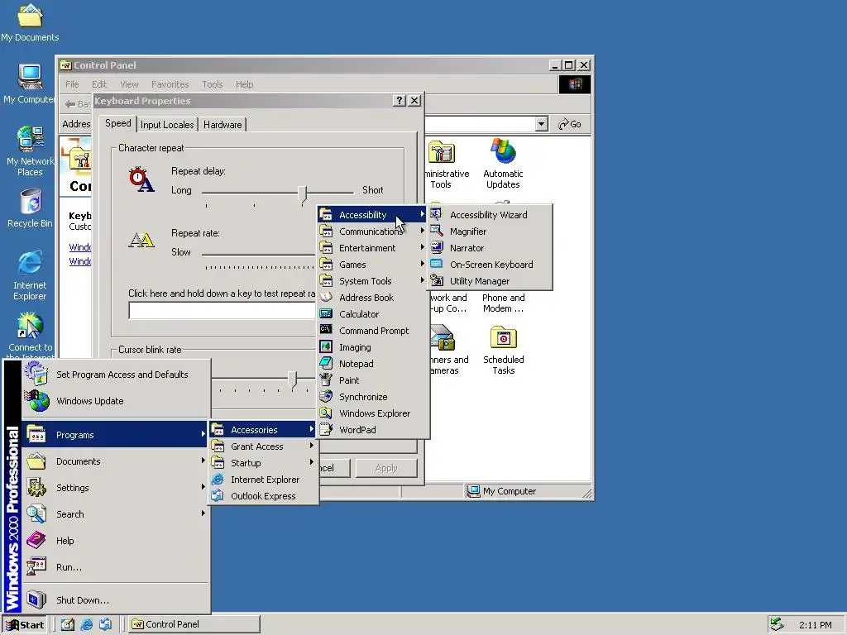Expand Documents in Start menu
Screen dimensions: 847x635
point(116,461)
